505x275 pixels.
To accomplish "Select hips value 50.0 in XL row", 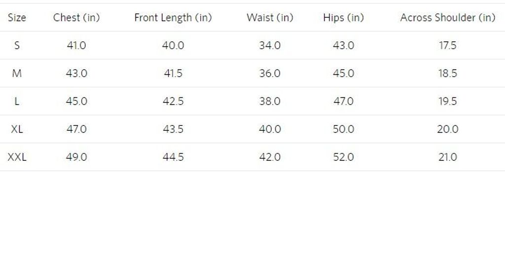I will [x=343, y=129].
